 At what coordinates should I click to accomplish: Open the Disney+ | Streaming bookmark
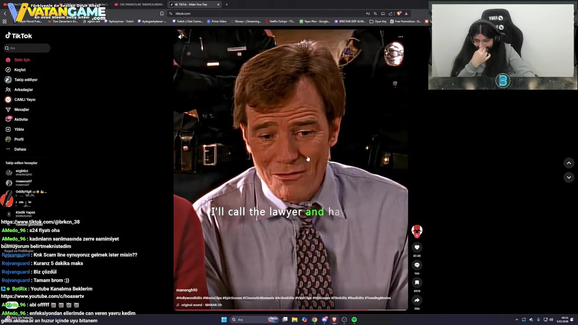[246, 21]
